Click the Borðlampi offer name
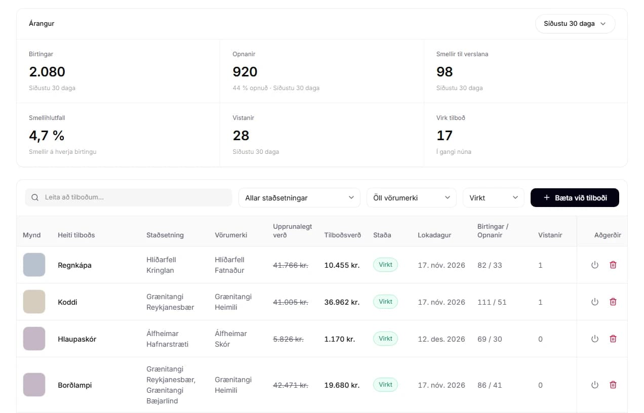This screenshot has height=413, width=644. tap(75, 385)
